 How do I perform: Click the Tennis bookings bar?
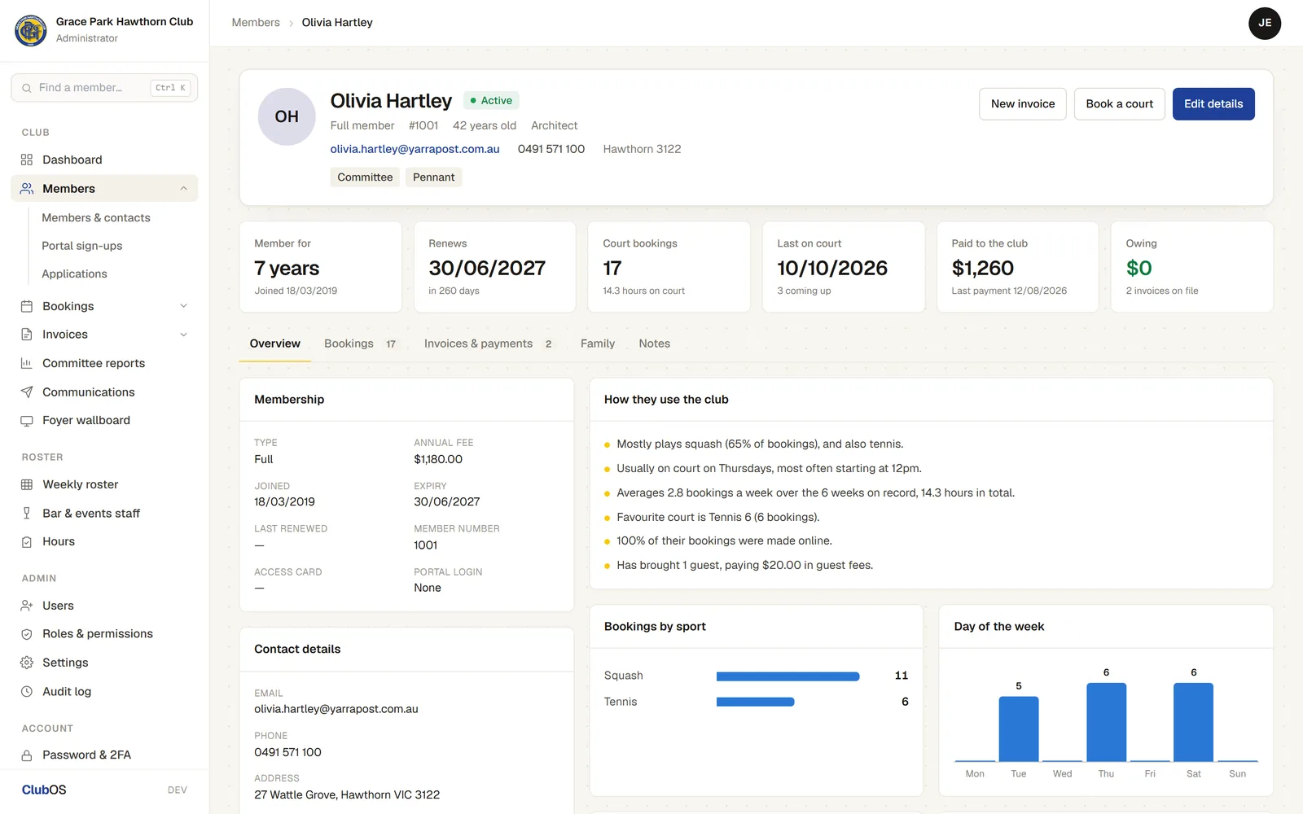click(x=755, y=702)
